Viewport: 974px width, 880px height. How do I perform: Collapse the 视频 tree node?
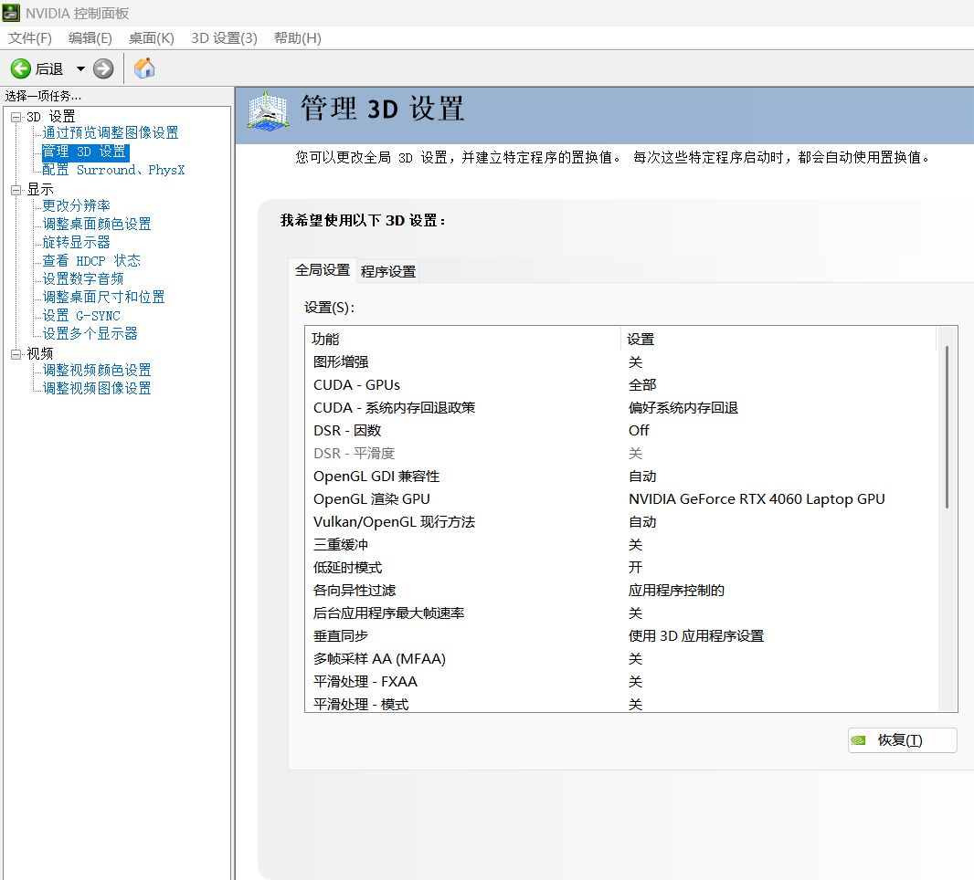(x=16, y=354)
